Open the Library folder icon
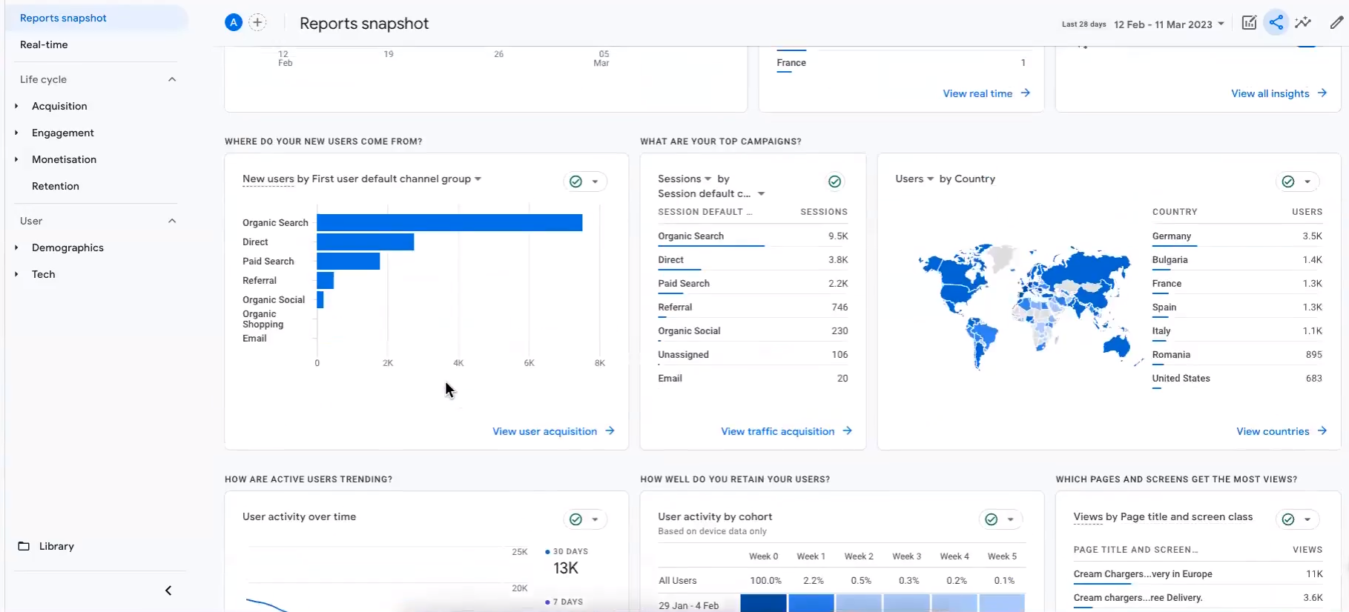 tap(24, 546)
